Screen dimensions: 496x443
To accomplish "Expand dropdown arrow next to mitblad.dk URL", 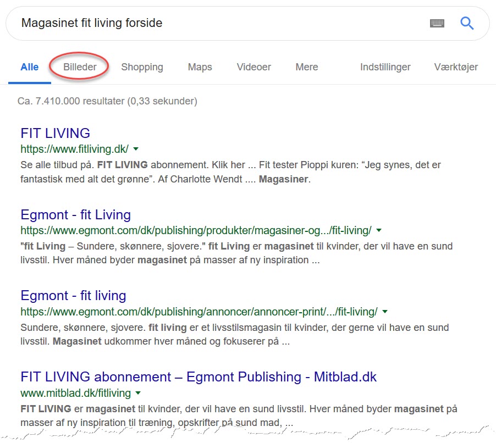I will tap(138, 393).
